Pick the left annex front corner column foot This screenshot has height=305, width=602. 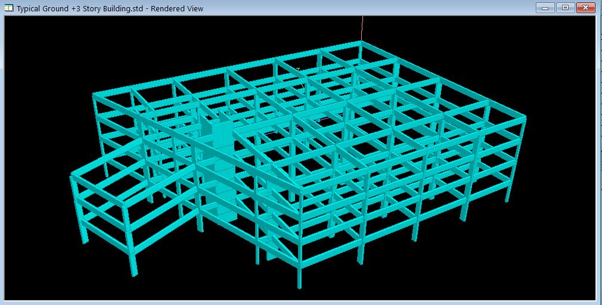pos(133,272)
